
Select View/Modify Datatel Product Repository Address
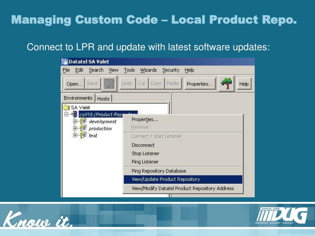point(183,188)
